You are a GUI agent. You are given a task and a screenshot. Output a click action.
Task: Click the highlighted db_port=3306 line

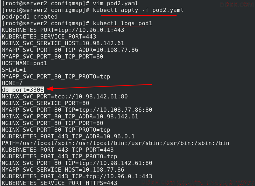coord(23,90)
